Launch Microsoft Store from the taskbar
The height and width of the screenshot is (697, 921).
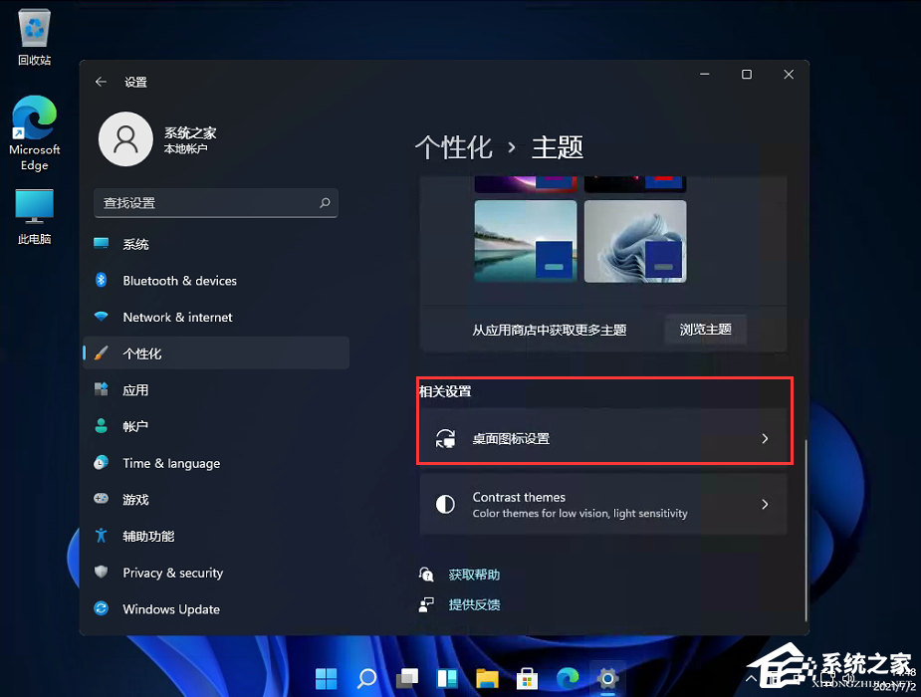click(x=527, y=678)
